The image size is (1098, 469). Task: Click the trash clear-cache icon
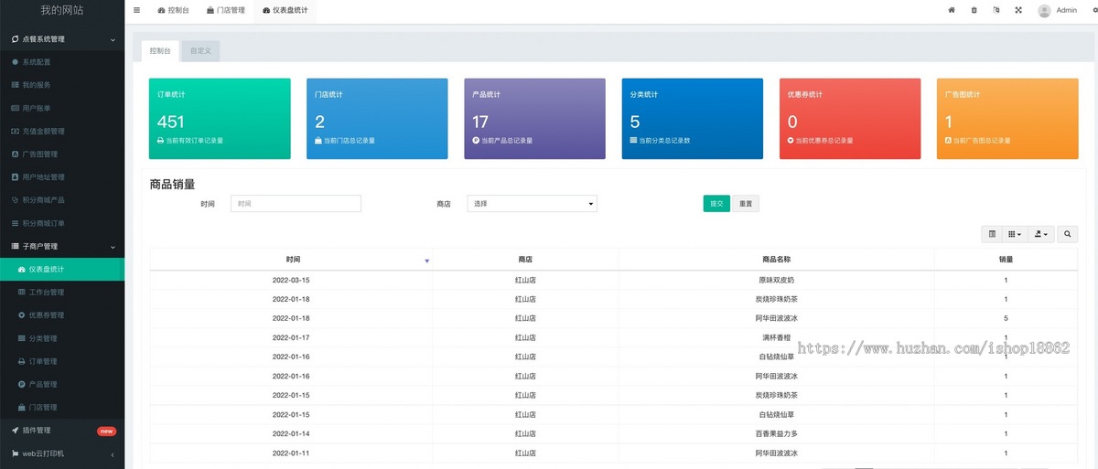[x=974, y=10]
